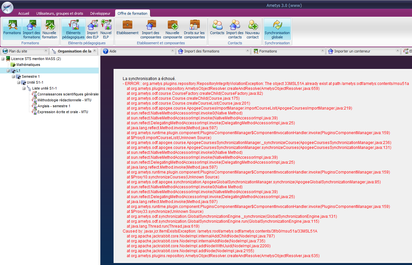412x265 pixels.
Task: Click Import des composantes icon
Action: 150,29
